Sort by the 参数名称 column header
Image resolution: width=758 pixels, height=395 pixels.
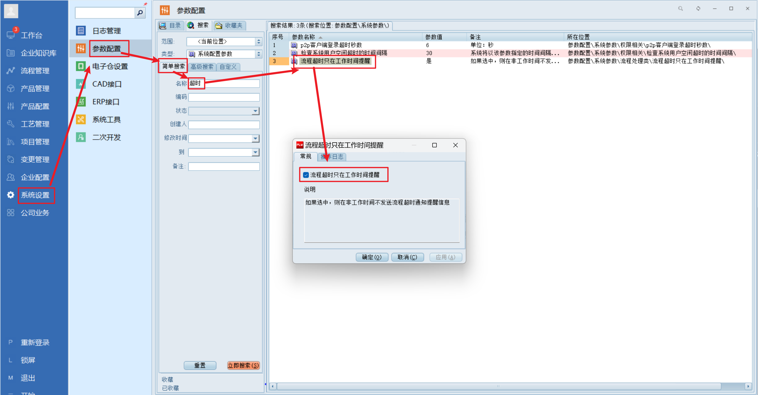(355, 37)
